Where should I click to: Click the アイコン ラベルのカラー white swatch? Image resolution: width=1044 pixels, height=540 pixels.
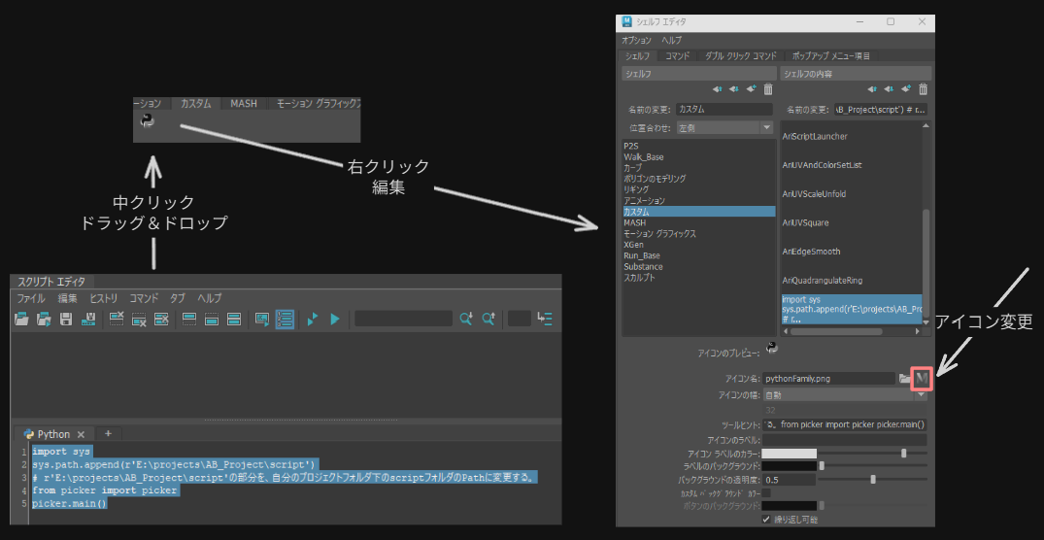coord(789,453)
